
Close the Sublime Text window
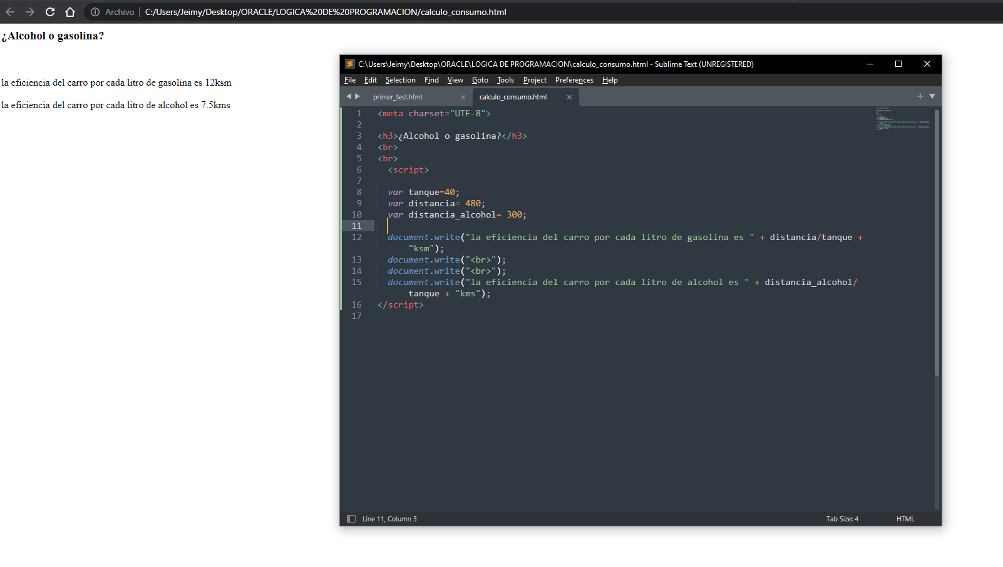tap(927, 64)
